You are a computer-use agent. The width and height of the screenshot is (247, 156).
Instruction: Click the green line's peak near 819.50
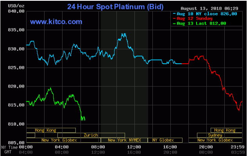coord(50,88)
